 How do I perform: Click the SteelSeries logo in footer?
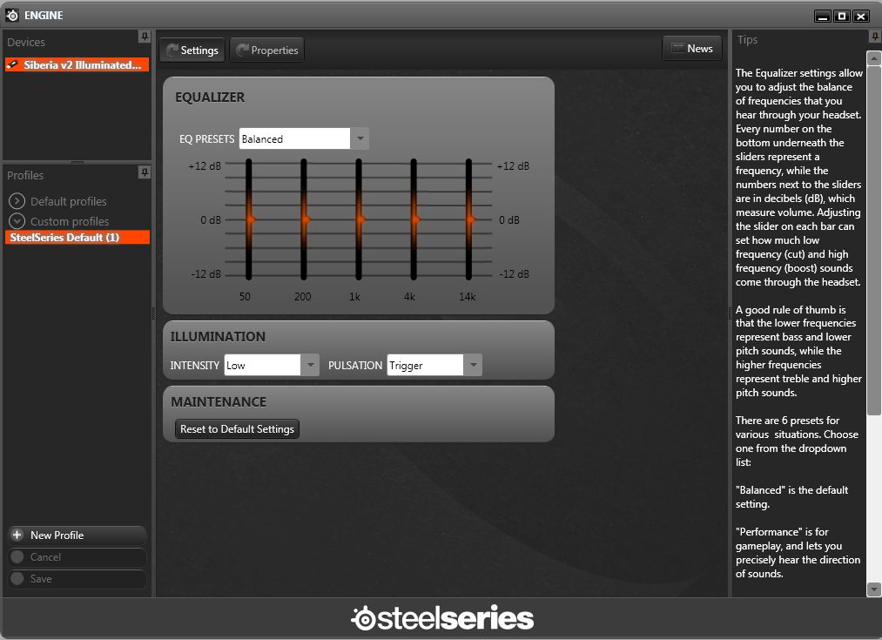pyautogui.click(x=441, y=618)
